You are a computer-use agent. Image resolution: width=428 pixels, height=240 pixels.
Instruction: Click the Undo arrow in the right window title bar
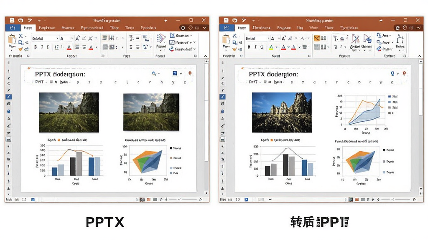pyautogui.click(x=235, y=20)
